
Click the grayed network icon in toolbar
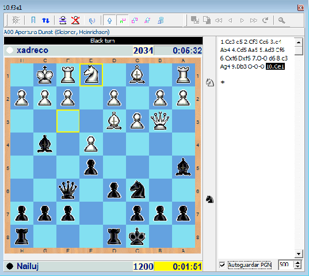(16, 20)
